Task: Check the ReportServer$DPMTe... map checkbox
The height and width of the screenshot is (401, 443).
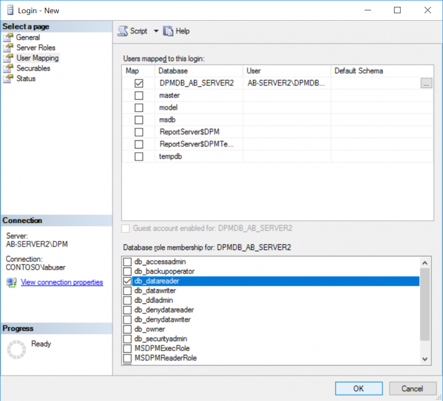Action: [x=138, y=144]
